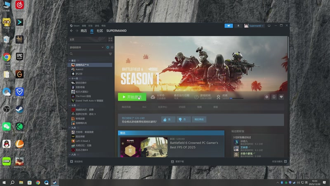Click the cloud status icon
The width and height of the screenshot is (330, 186).
point(153,97)
